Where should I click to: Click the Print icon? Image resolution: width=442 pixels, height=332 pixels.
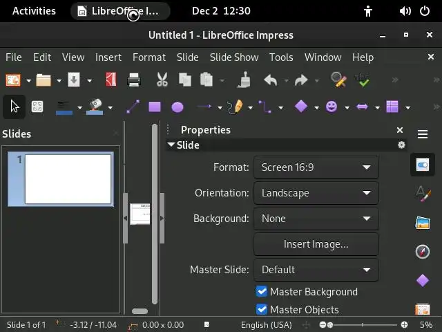click(134, 80)
